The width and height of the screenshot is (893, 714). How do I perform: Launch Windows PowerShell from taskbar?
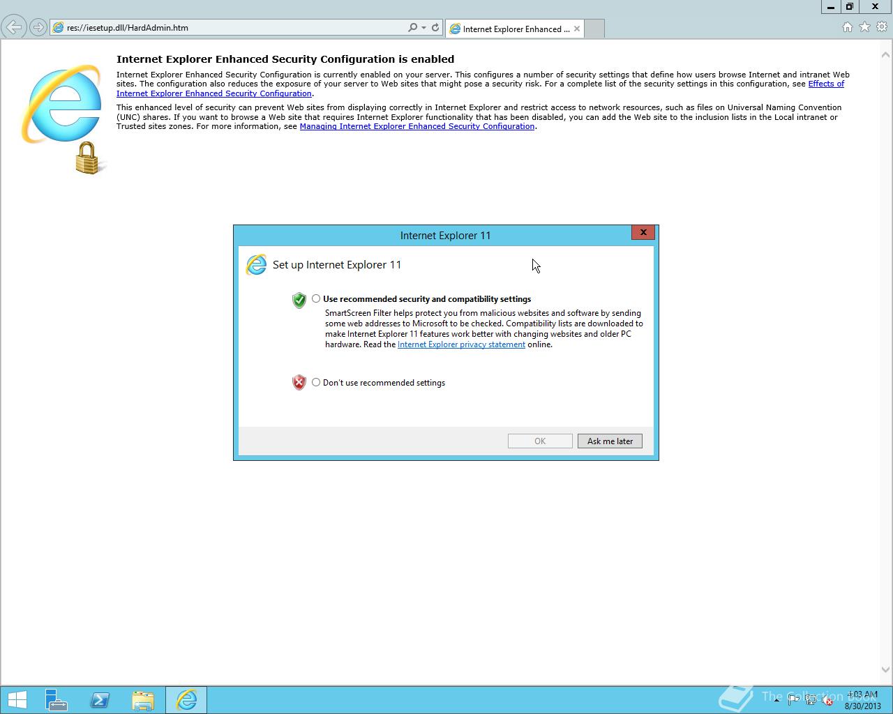pos(100,700)
